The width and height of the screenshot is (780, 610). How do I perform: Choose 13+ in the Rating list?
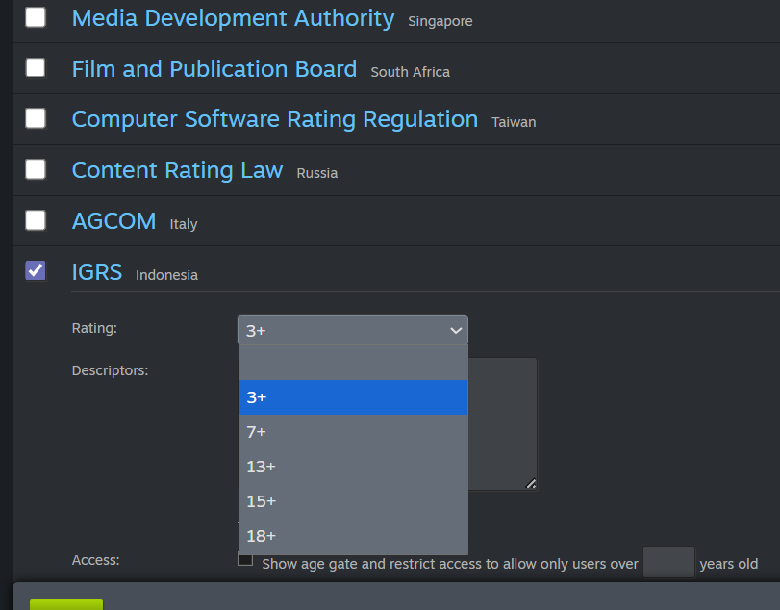353,467
